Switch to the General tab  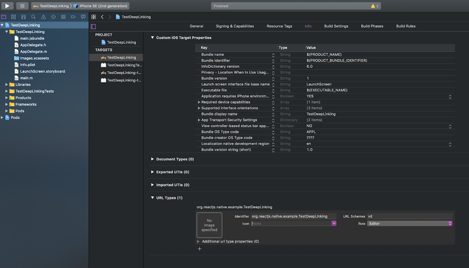[x=196, y=26]
